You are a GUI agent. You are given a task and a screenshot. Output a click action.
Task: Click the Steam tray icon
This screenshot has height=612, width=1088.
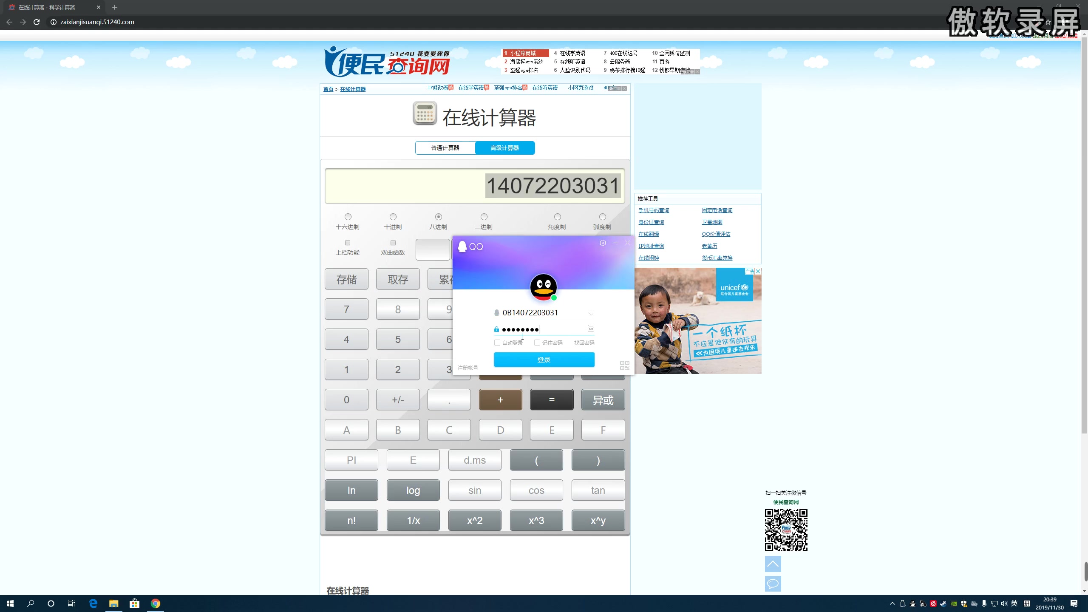943,603
